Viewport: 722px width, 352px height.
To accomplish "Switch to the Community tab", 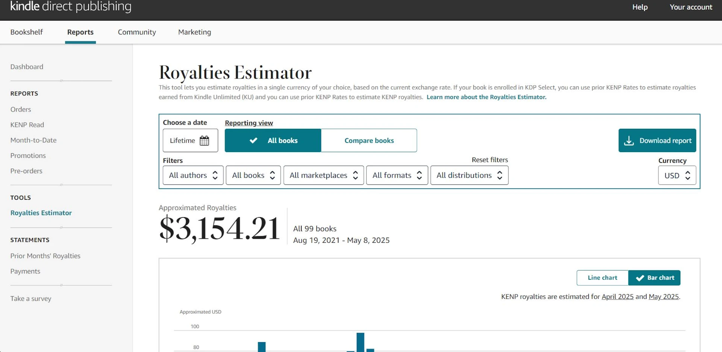I will 137,32.
